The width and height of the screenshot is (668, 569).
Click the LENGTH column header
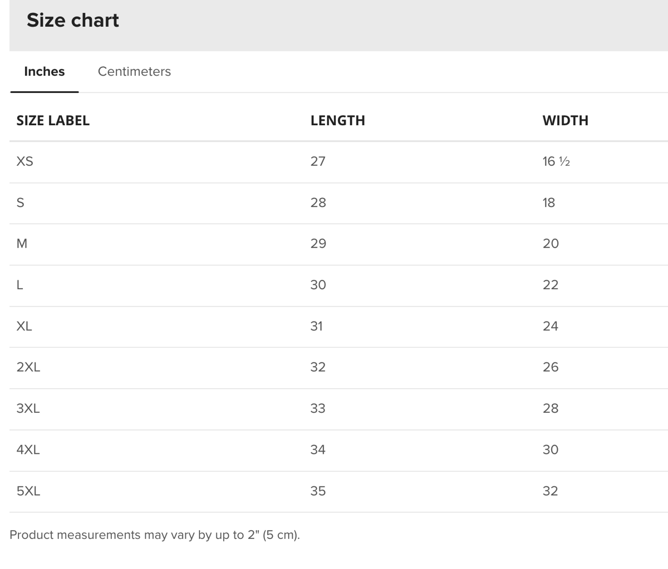pyautogui.click(x=338, y=121)
